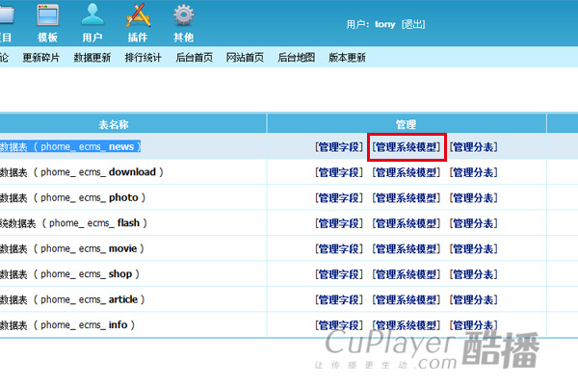The image size is (578, 385).
Task: Click 管理分表 for the download table
Action: coord(473,172)
